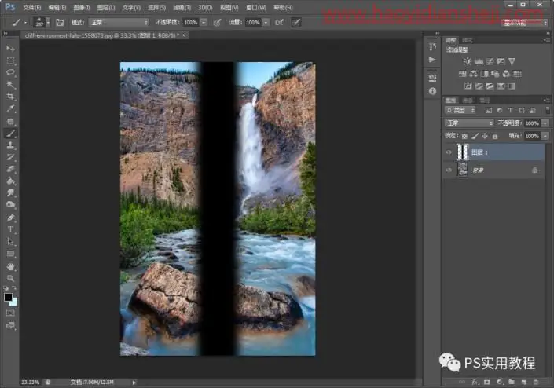This screenshot has height=388, width=554.
Task: Add a Vibrance adjustment
Action: pos(512,62)
